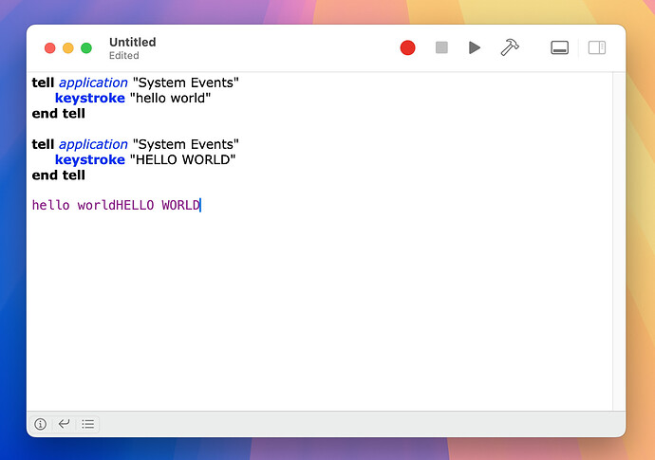Image resolution: width=655 pixels, height=460 pixels.
Task: Minimize the window with yellow button
Action: click(68, 48)
